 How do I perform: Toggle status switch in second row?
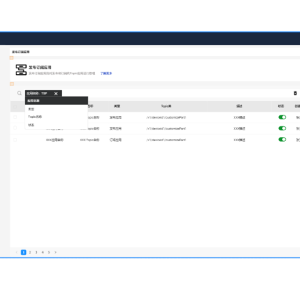[282, 128]
